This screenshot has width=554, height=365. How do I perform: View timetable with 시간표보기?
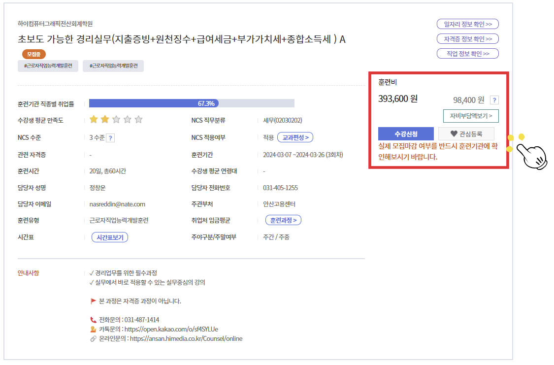(110, 237)
